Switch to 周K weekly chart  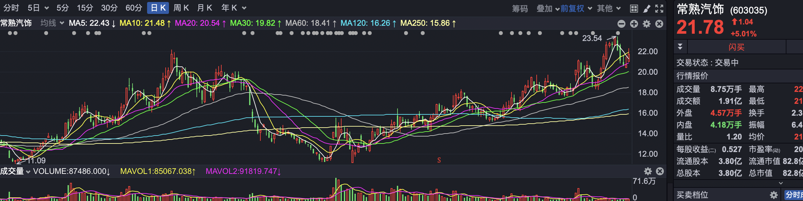[181, 8]
